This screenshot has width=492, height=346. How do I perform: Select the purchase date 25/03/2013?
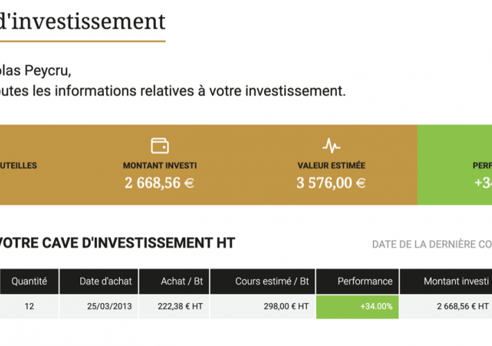click(x=109, y=306)
